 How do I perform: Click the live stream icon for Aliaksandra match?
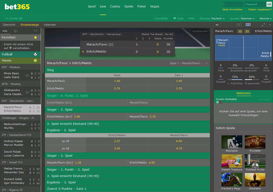click(x=27, y=92)
